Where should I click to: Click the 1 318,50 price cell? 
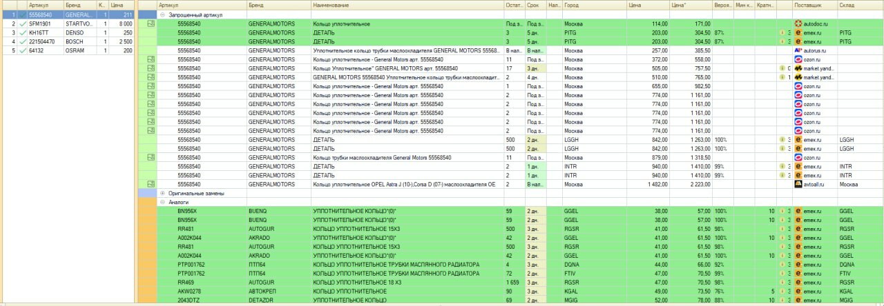(x=691, y=158)
